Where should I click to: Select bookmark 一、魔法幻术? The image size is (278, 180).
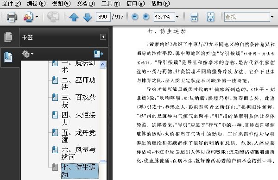coord(79,66)
